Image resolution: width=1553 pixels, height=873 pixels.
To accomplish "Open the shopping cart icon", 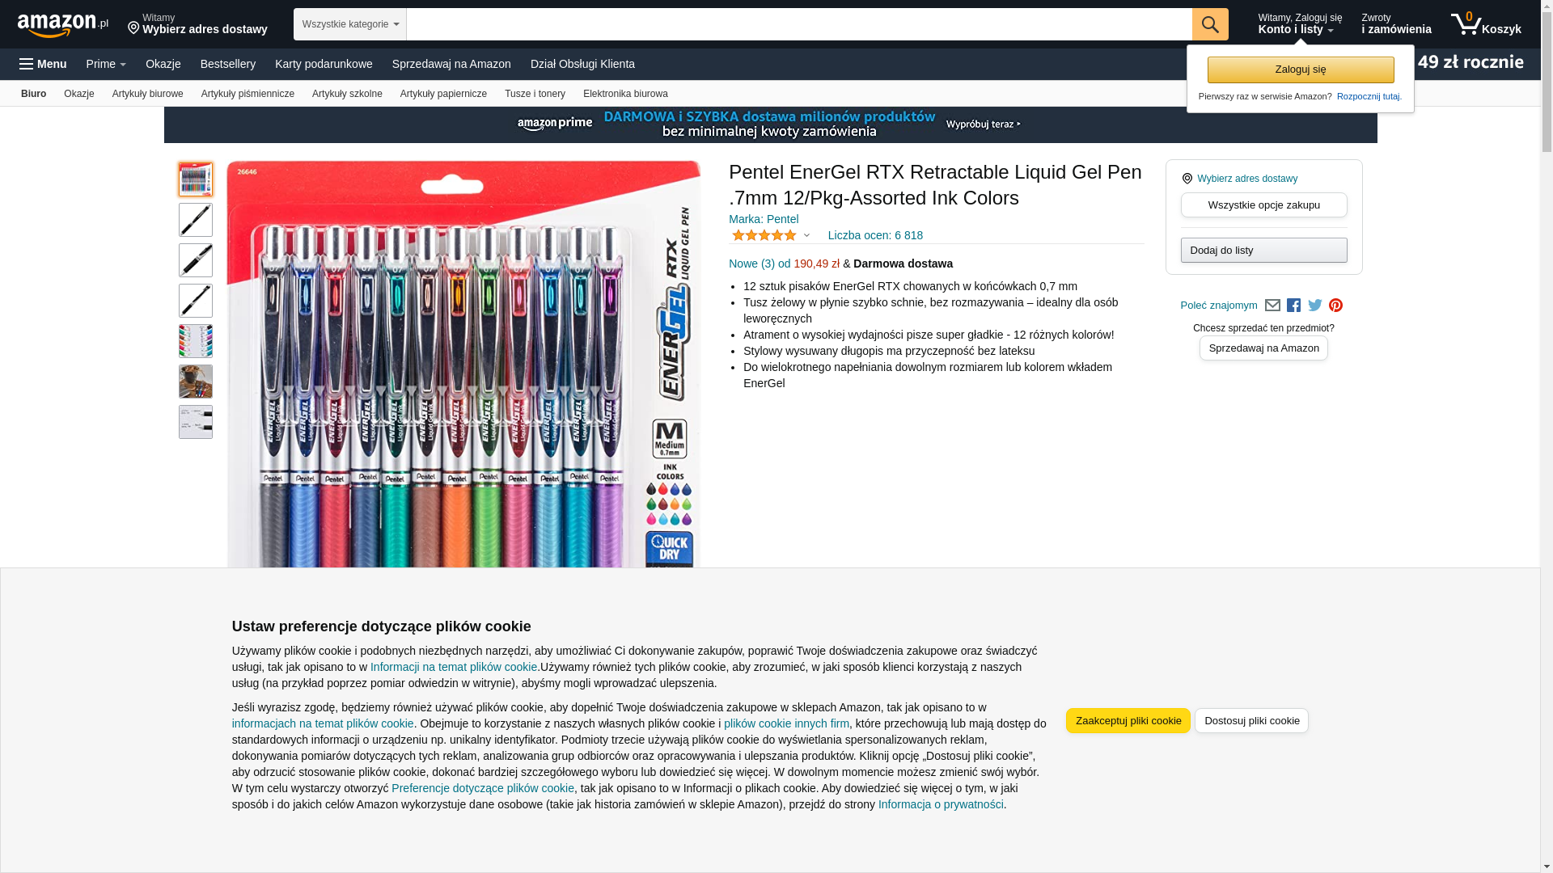I will pos(1486,24).
